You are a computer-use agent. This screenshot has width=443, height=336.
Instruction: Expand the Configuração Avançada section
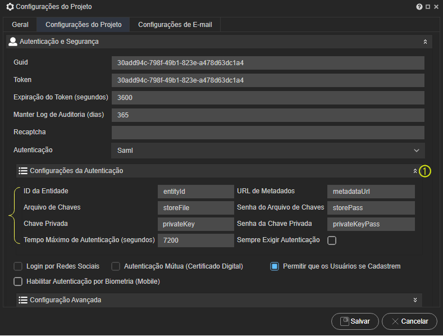click(x=415, y=300)
